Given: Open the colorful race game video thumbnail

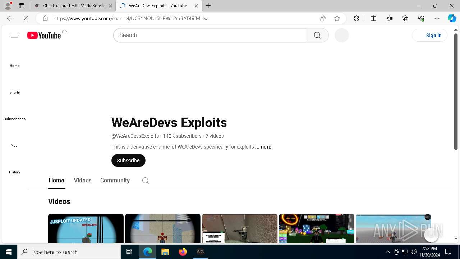Looking at the screenshot, I should click(317, 228).
